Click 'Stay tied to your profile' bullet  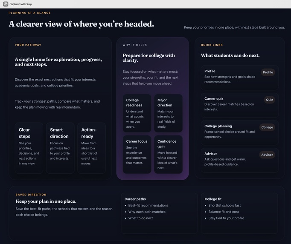(226, 218)
